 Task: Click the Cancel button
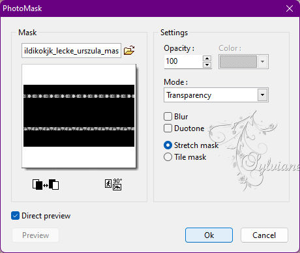[x=264, y=235]
